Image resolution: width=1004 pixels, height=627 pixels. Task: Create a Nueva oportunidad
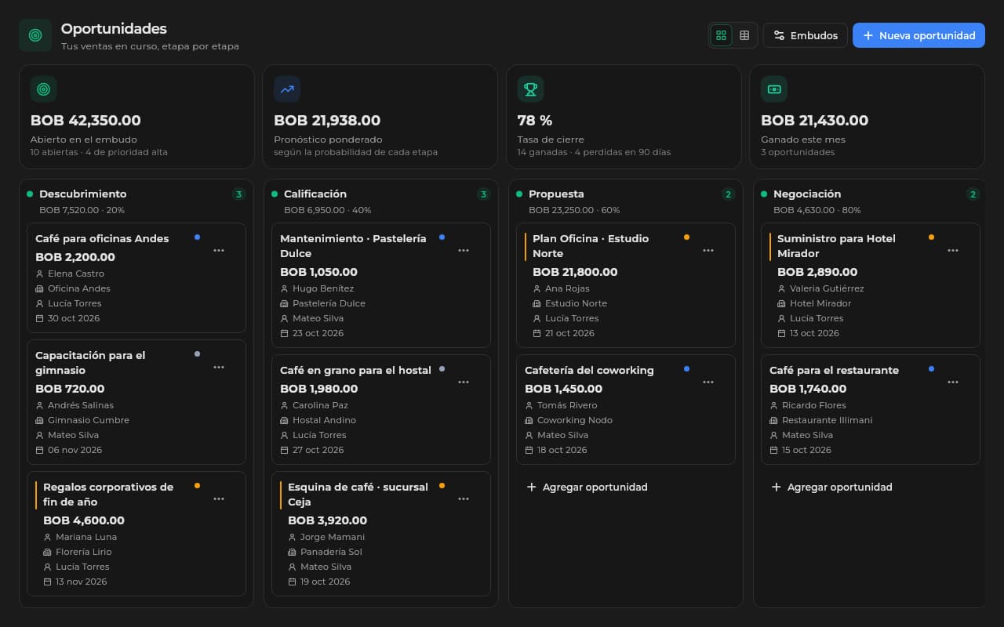(919, 35)
